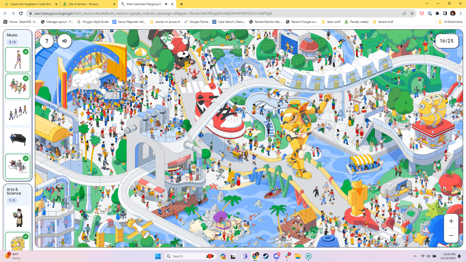Select the grand piano item card
Image resolution: width=466 pixels, height=262 pixels.
[18, 139]
